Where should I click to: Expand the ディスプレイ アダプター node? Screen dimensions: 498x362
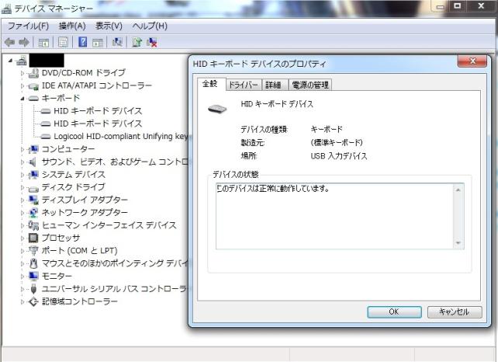pos(22,200)
